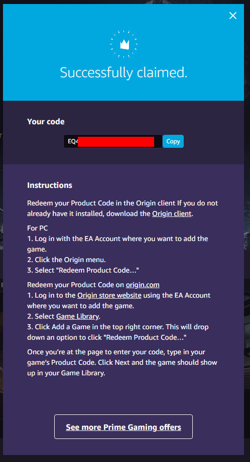Select the code field starting with EQ4
The image size is (250, 462).
[x=113, y=141]
